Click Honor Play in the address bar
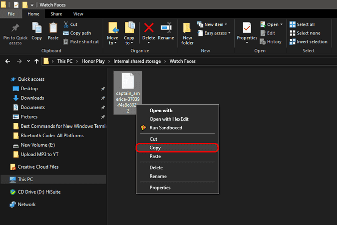Screen dimensions: 337x225 95,61
